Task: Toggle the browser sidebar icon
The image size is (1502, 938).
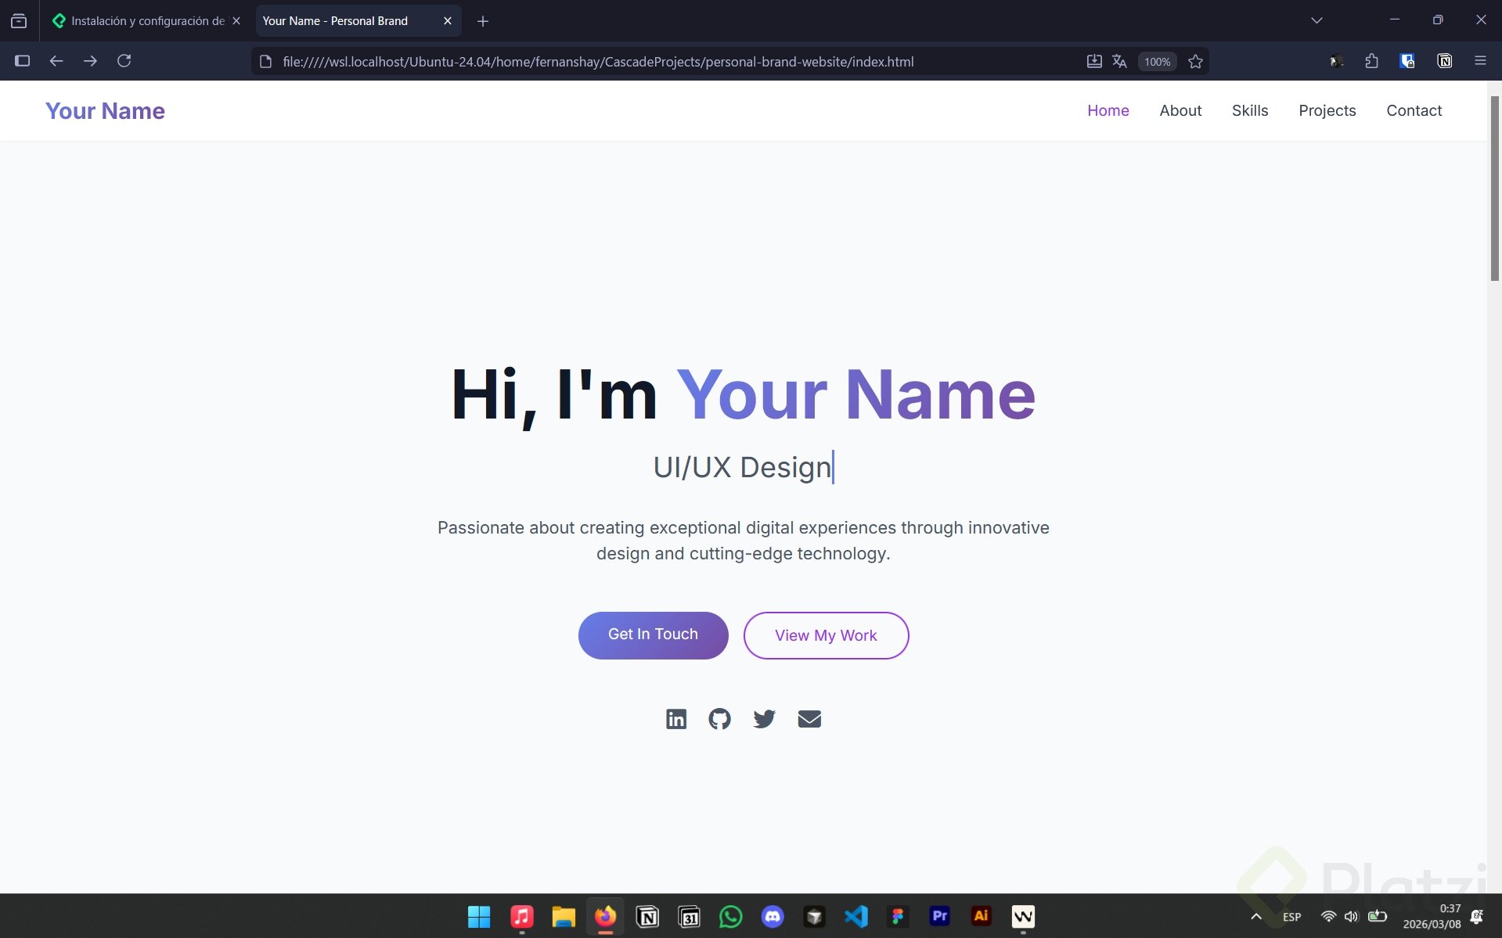Action: coord(22,61)
